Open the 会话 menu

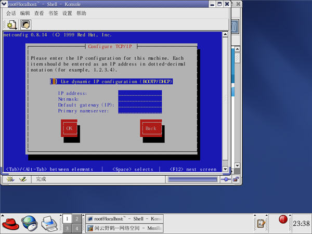point(11,13)
